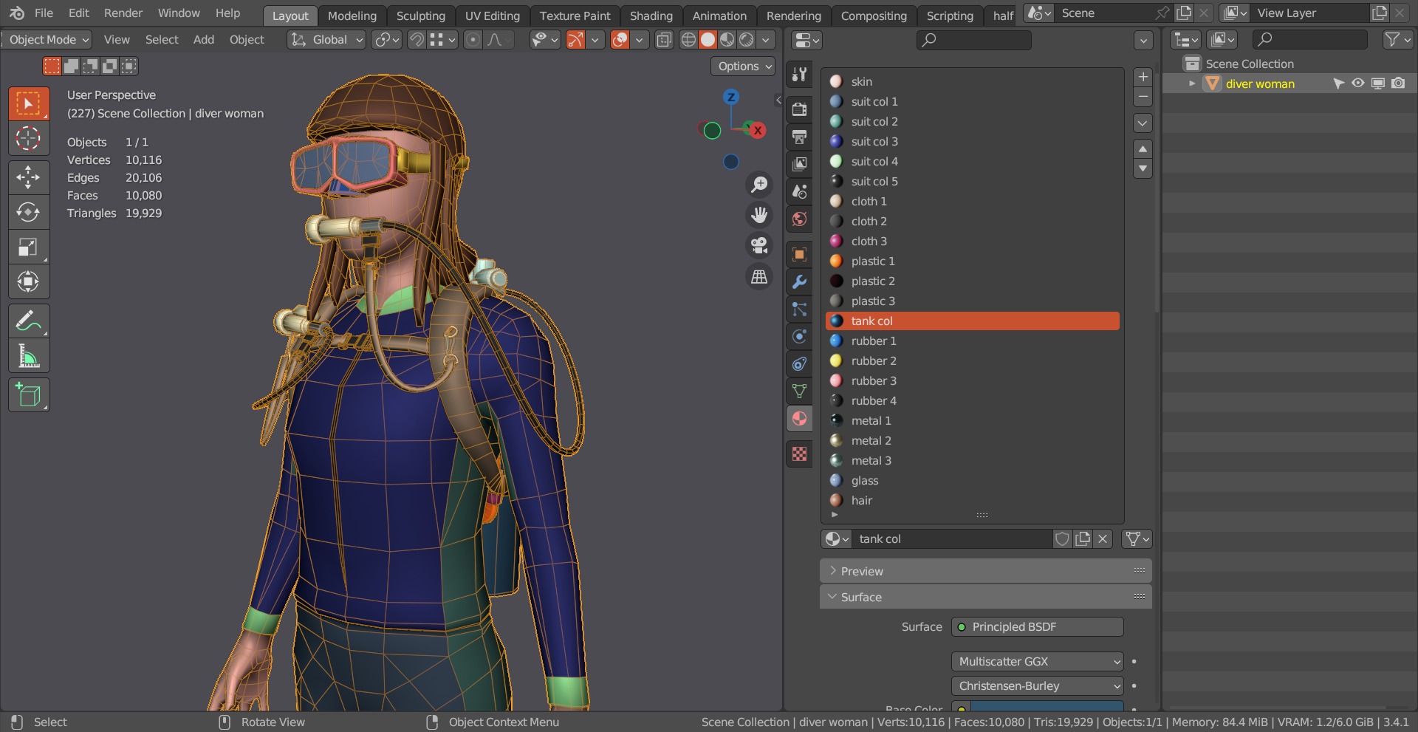
Task: Toggle the camera view icon
Action: click(x=759, y=245)
